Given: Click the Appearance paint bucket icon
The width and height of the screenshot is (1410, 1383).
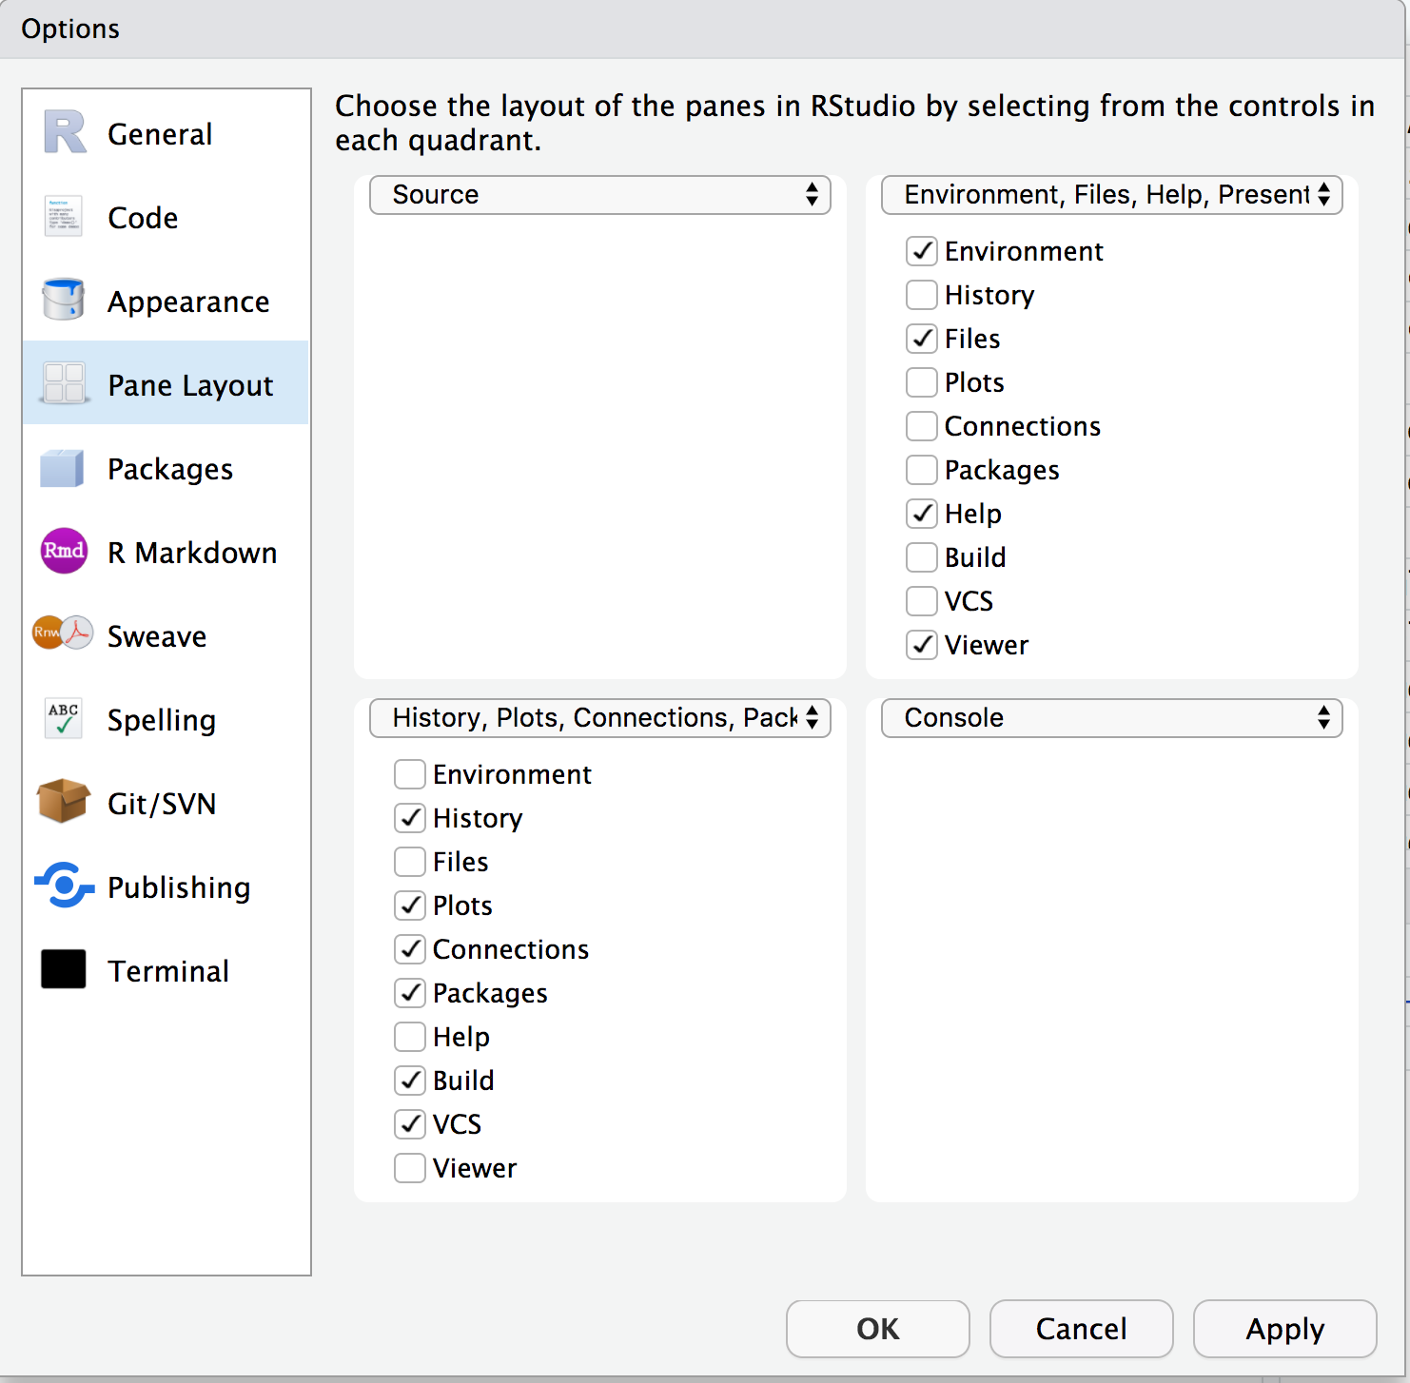Looking at the screenshot, I should pos(63,299).
